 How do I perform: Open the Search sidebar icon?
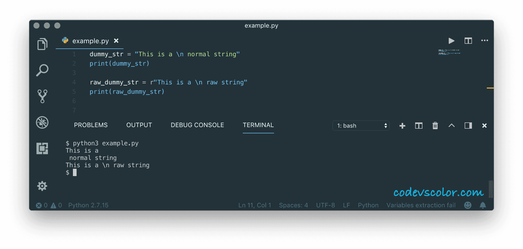point(42,70)
